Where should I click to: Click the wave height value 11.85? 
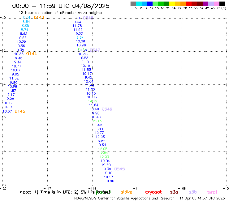(x=86, y=70)
